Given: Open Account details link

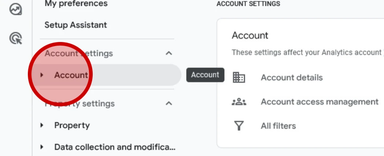Looking at the screenshot, I should pos(292,77).
